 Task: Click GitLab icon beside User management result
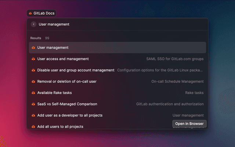pos(33,47)
